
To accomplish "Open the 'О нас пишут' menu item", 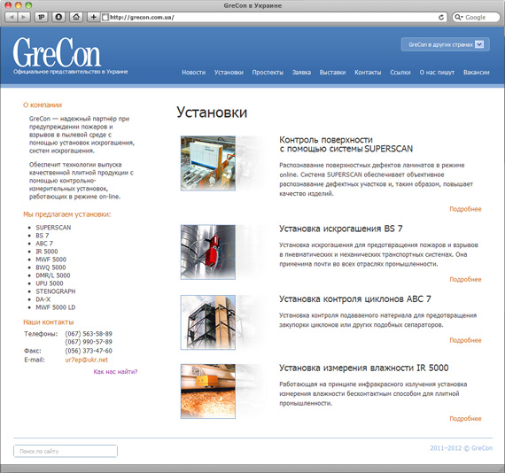I will [x=437, y=73].
